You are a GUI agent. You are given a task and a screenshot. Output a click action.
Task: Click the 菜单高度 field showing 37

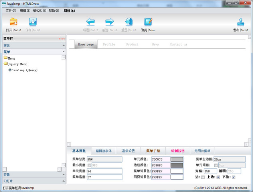[105, 177]
